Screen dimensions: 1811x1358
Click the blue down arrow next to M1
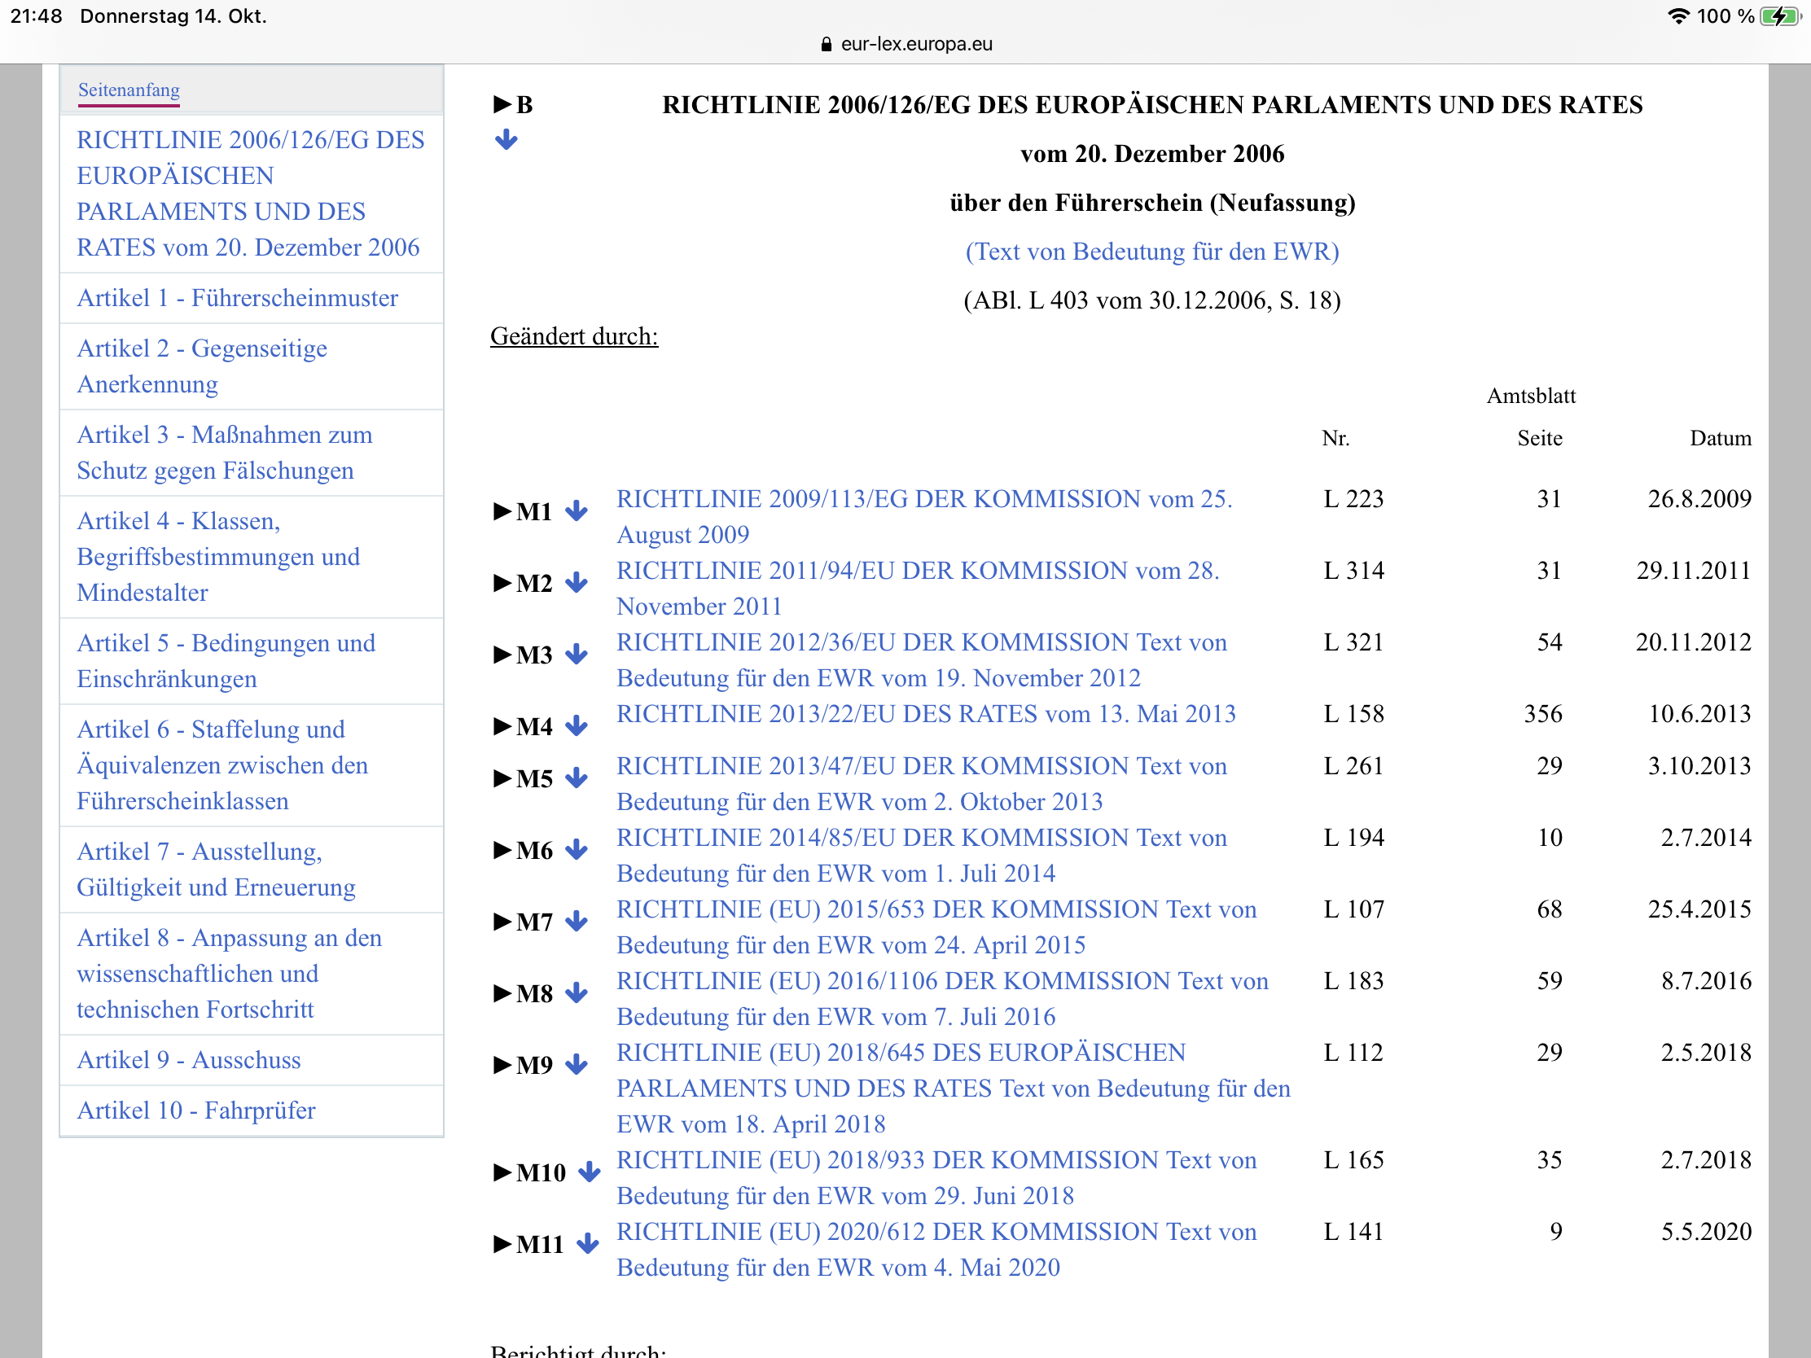(x=577, y=511)
